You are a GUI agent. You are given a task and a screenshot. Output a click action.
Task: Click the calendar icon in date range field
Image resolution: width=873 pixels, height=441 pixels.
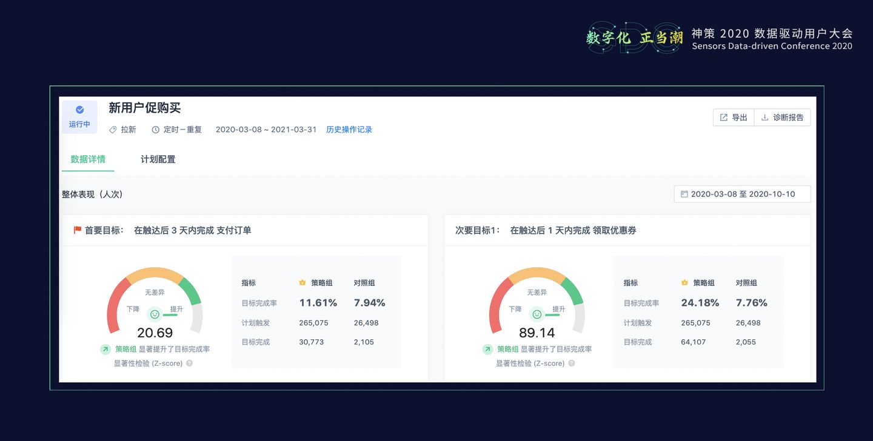click(x=684, y=194)
